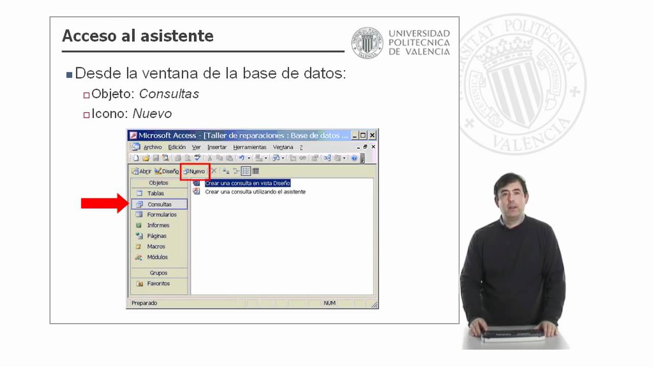
Task: Open Microsoft Access Help question icon
Action: coord(354,158)
